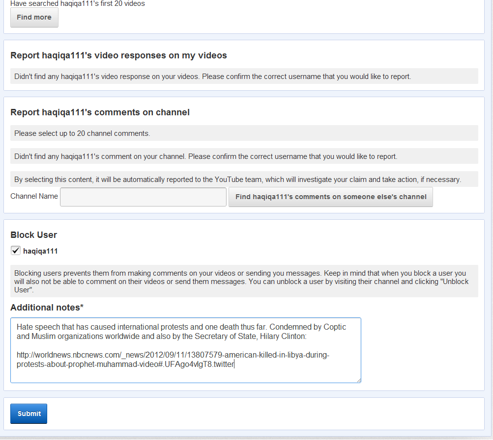This screenshot has height=440, width=493.
Task: Focus the Channel Name input field
Action: [x=143, y=197]
